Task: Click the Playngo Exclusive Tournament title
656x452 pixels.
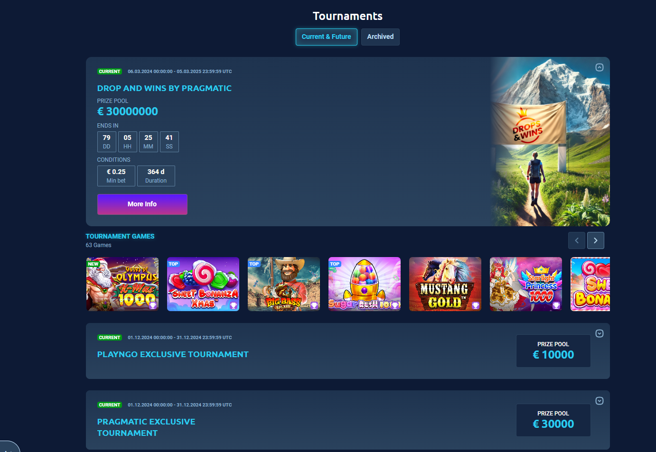Action: click(x=173, y=354)
